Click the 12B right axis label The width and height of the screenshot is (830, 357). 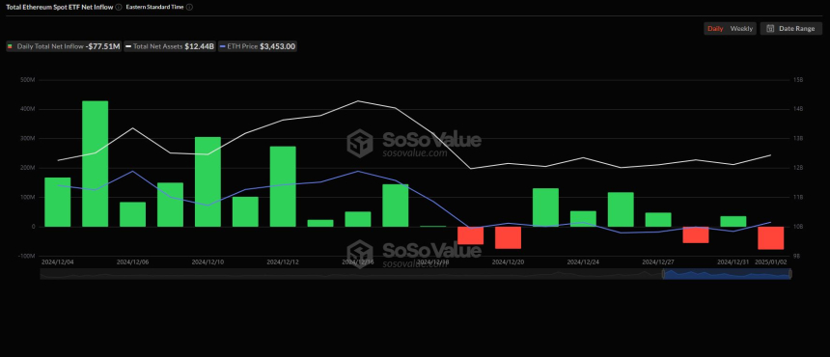(798, 168)
